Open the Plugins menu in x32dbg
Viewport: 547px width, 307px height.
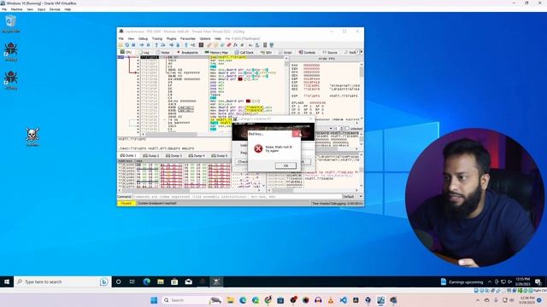point(171,38)
